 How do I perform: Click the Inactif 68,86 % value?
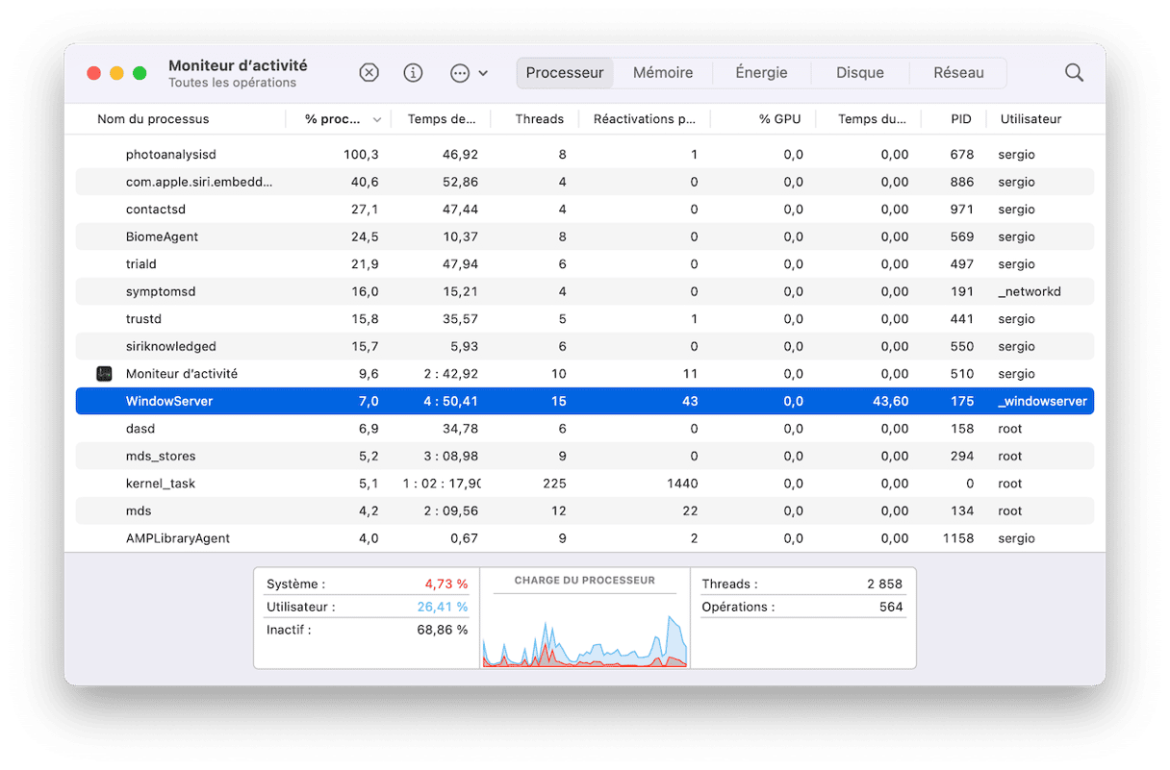[x=443, y=631]
